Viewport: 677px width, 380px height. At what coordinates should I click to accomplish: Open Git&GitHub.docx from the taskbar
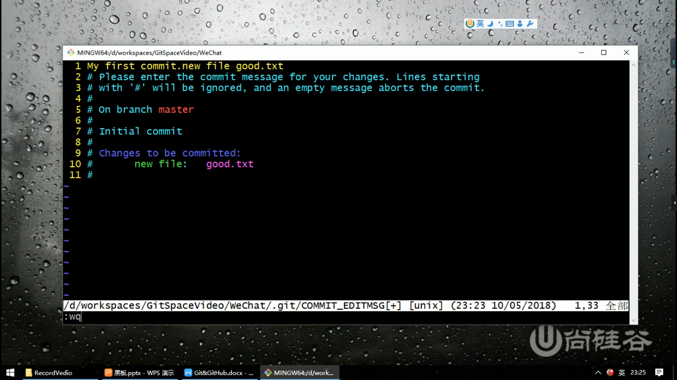pos(219,373)
